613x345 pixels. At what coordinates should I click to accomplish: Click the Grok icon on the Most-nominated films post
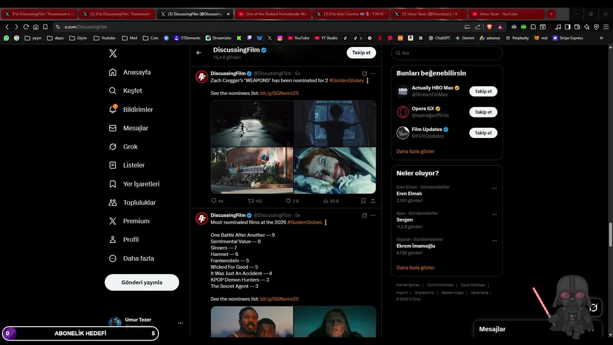tap(364, 215)
